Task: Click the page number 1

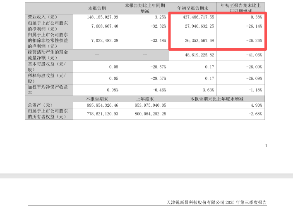Action: coord(266,146)
